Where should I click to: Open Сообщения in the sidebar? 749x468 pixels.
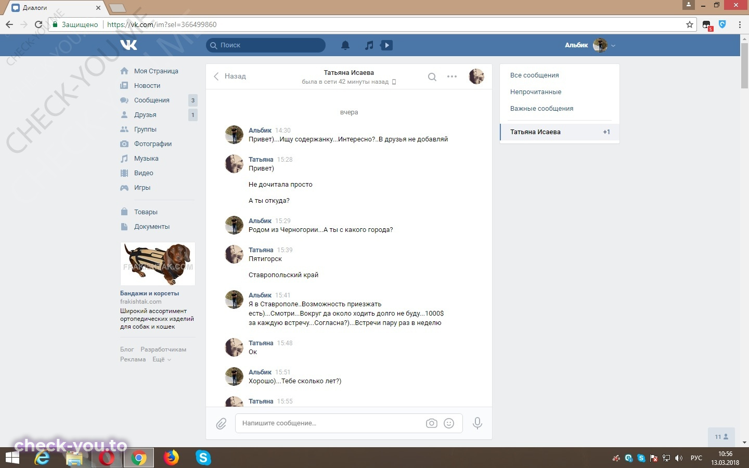[x=152, y=100]
